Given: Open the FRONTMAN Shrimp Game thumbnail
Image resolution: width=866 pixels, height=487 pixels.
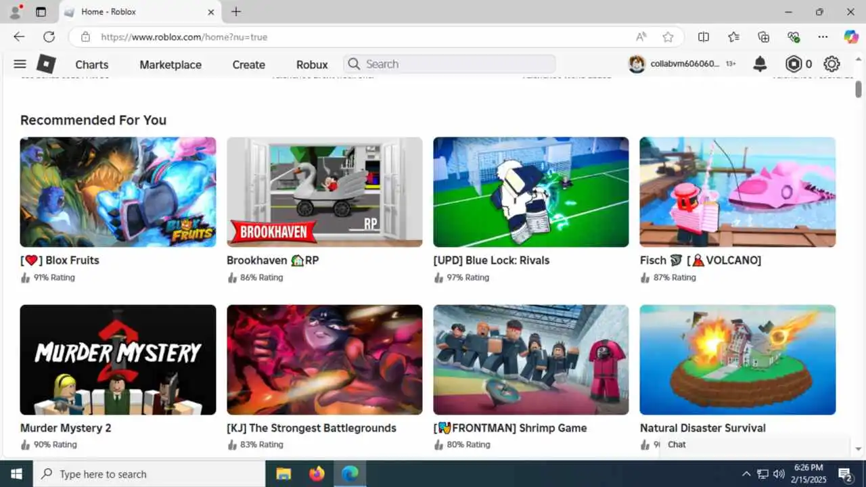Looking at the screenshot, I should pyautogui.click(x=531, y=360).
